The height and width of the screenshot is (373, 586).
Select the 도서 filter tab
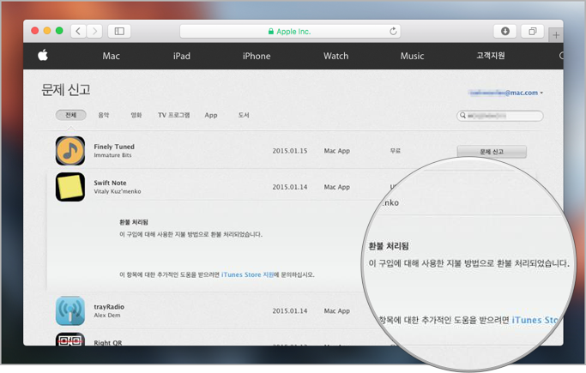(244, 115)
